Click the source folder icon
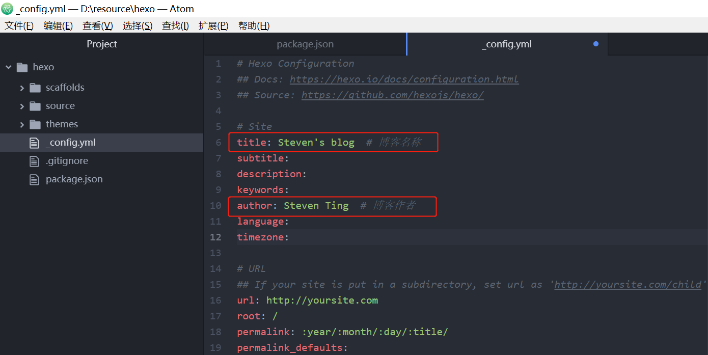Viewport: 708px width, 355px height. (35, 106)
